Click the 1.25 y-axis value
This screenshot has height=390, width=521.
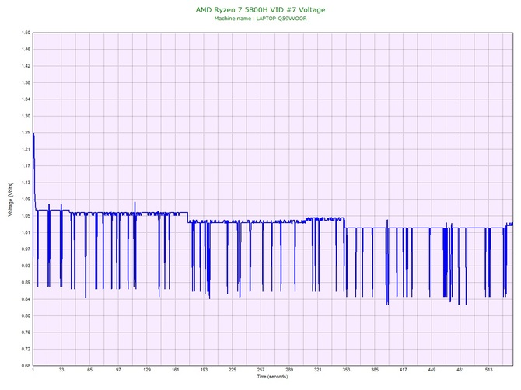[x=26, y=133]
